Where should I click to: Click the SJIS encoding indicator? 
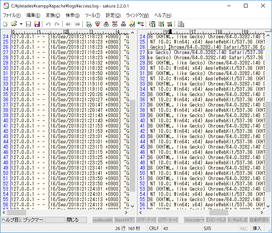click(x=208, y=228)
